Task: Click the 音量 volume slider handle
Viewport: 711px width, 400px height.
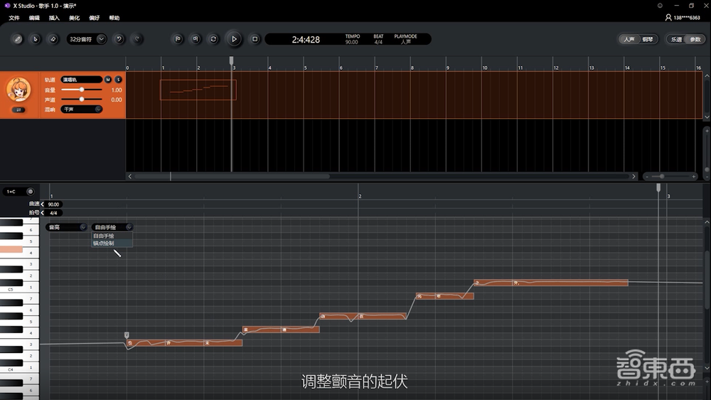Action: (82, 90)
